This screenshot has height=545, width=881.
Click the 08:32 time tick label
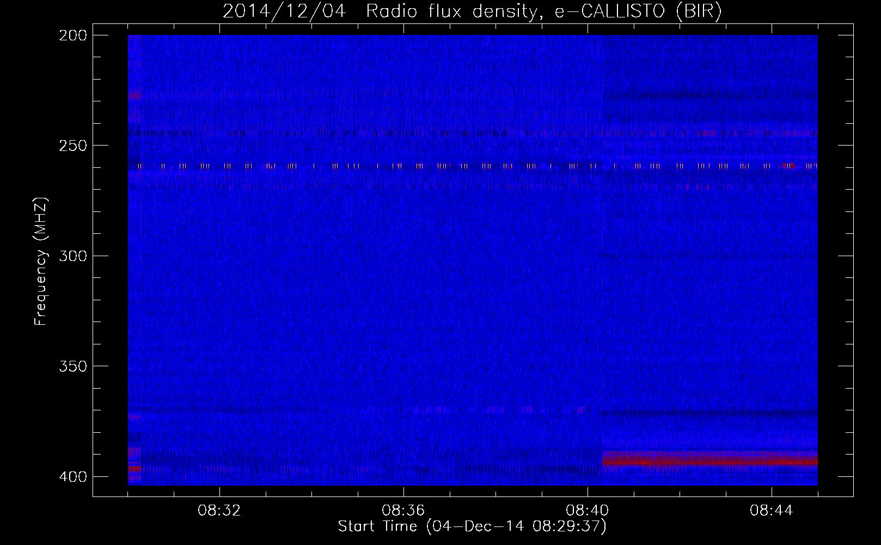pyautogui.click(x=219, y=511)
